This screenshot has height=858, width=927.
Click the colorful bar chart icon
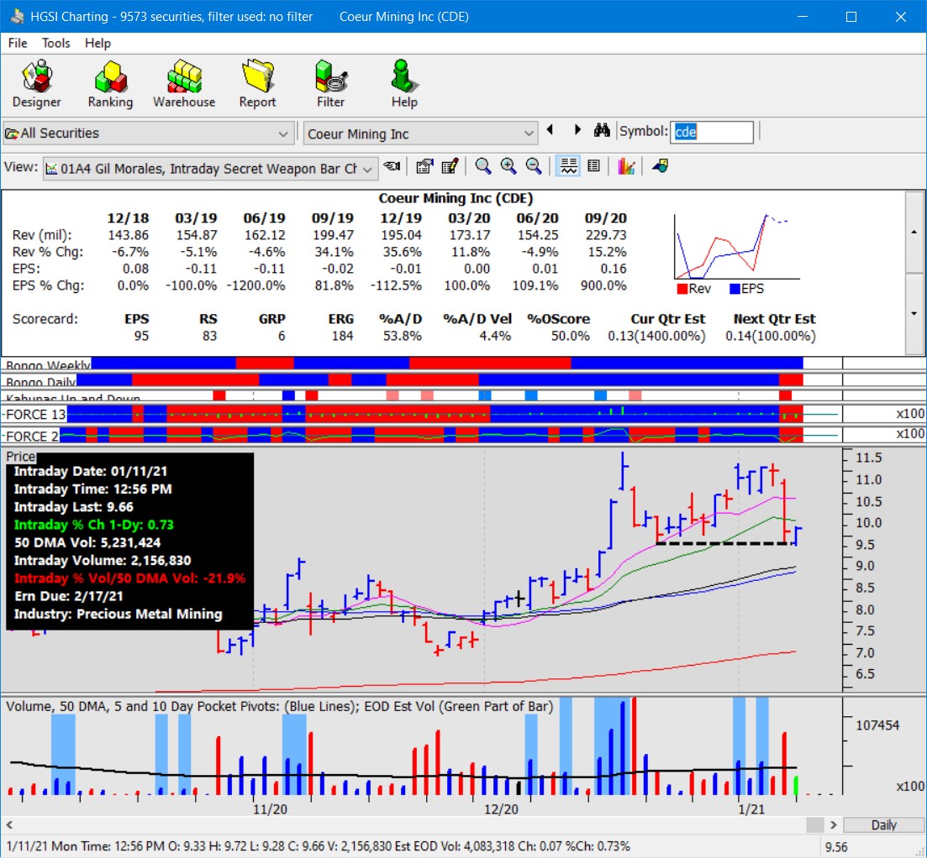[x=626, y=166]
